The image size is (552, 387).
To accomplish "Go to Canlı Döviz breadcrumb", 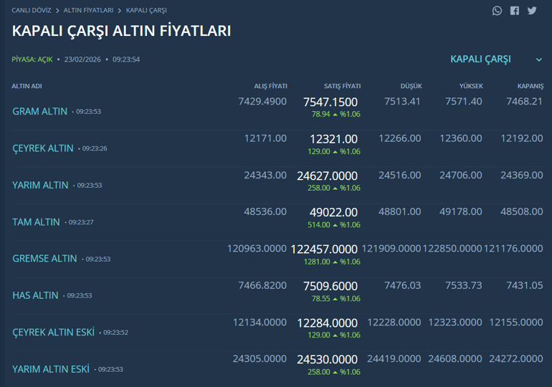I will pos(32,11).
